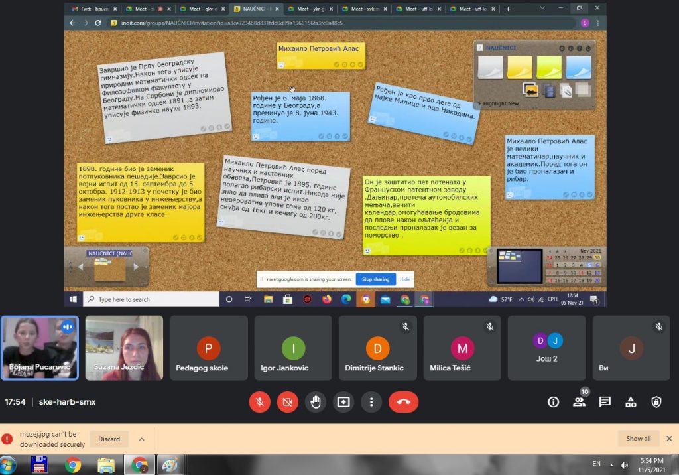Screen dimensions: 679x475
Task: Pick the blue sticky note color
Action: [578, 67]
